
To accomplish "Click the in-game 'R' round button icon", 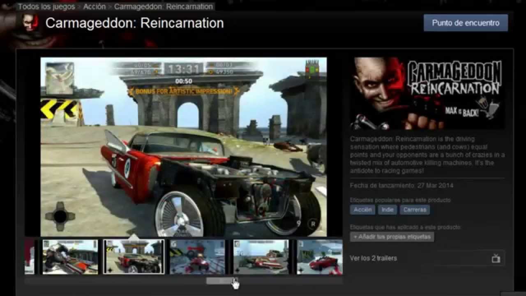I will click(314, 224).
